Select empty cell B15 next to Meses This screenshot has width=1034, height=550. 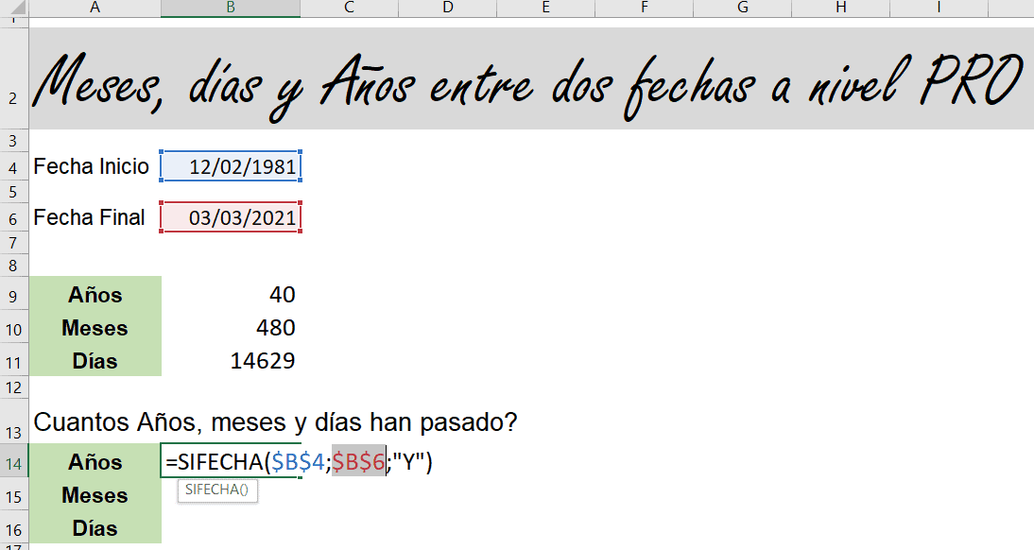[231, 494]
